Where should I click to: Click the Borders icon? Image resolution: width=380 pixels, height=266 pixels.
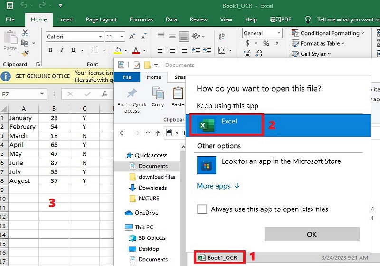95,50
